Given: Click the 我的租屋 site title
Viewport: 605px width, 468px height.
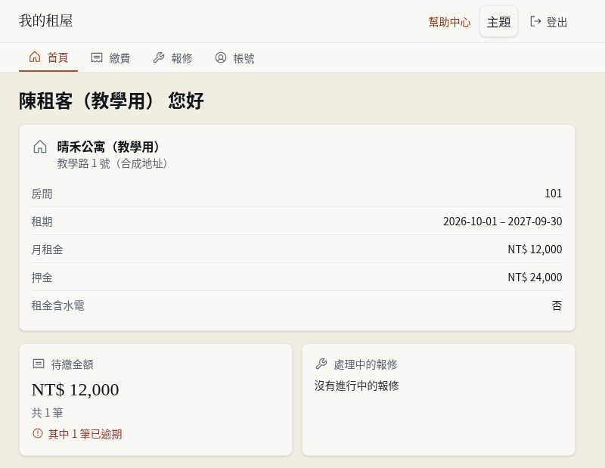Looking at the screenshot, I should [46, 21].
